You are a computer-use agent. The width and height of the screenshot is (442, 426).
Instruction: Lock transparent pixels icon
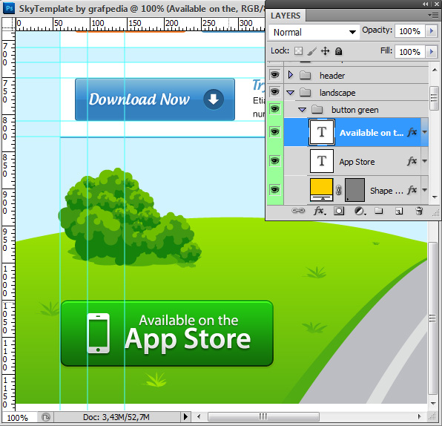pyautogui.click(x=298, y=51)
